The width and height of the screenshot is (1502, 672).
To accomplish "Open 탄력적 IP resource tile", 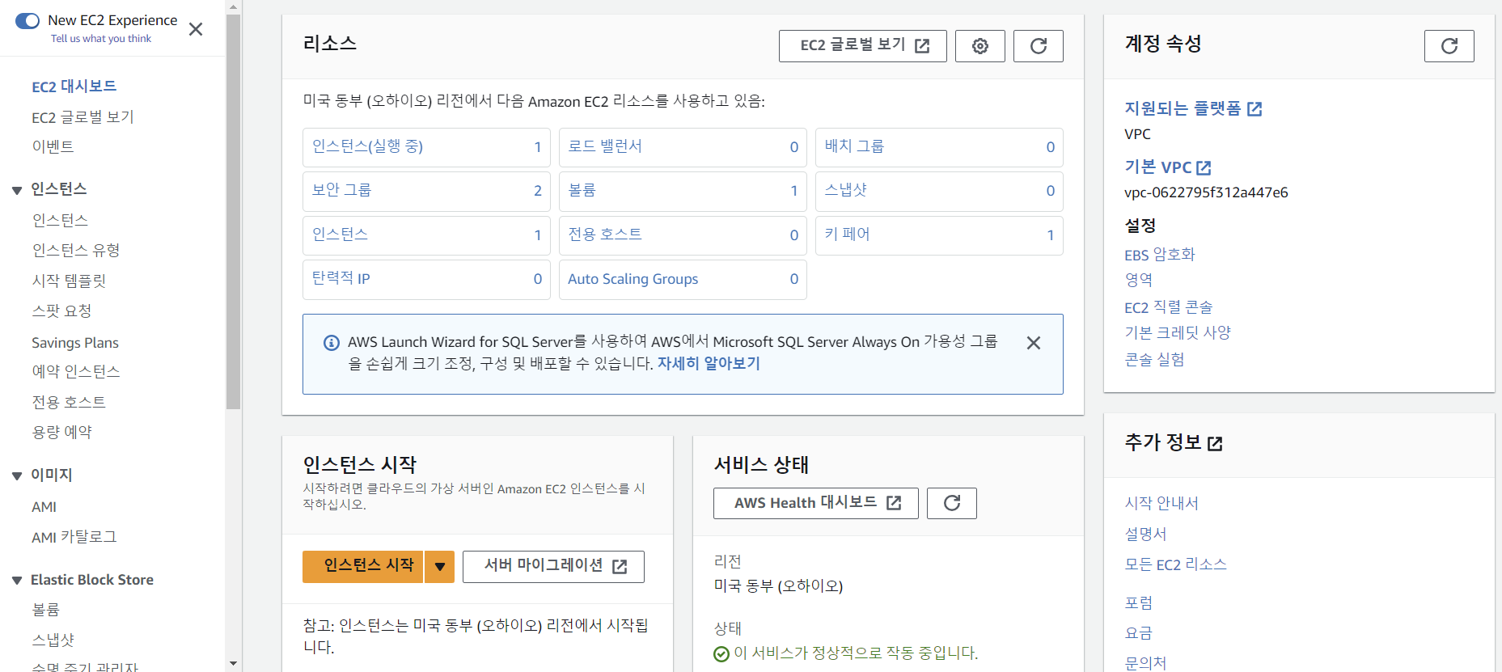I will 426,279.
